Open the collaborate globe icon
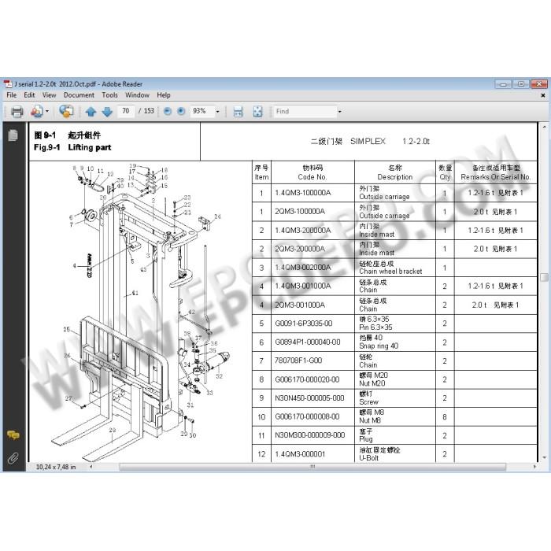 click(x=66, y=112)
